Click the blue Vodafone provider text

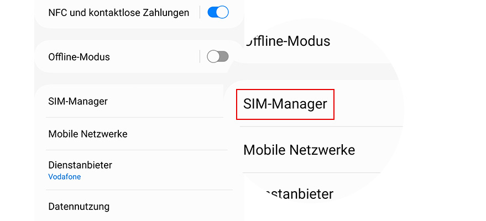click(x=65, y=177)
